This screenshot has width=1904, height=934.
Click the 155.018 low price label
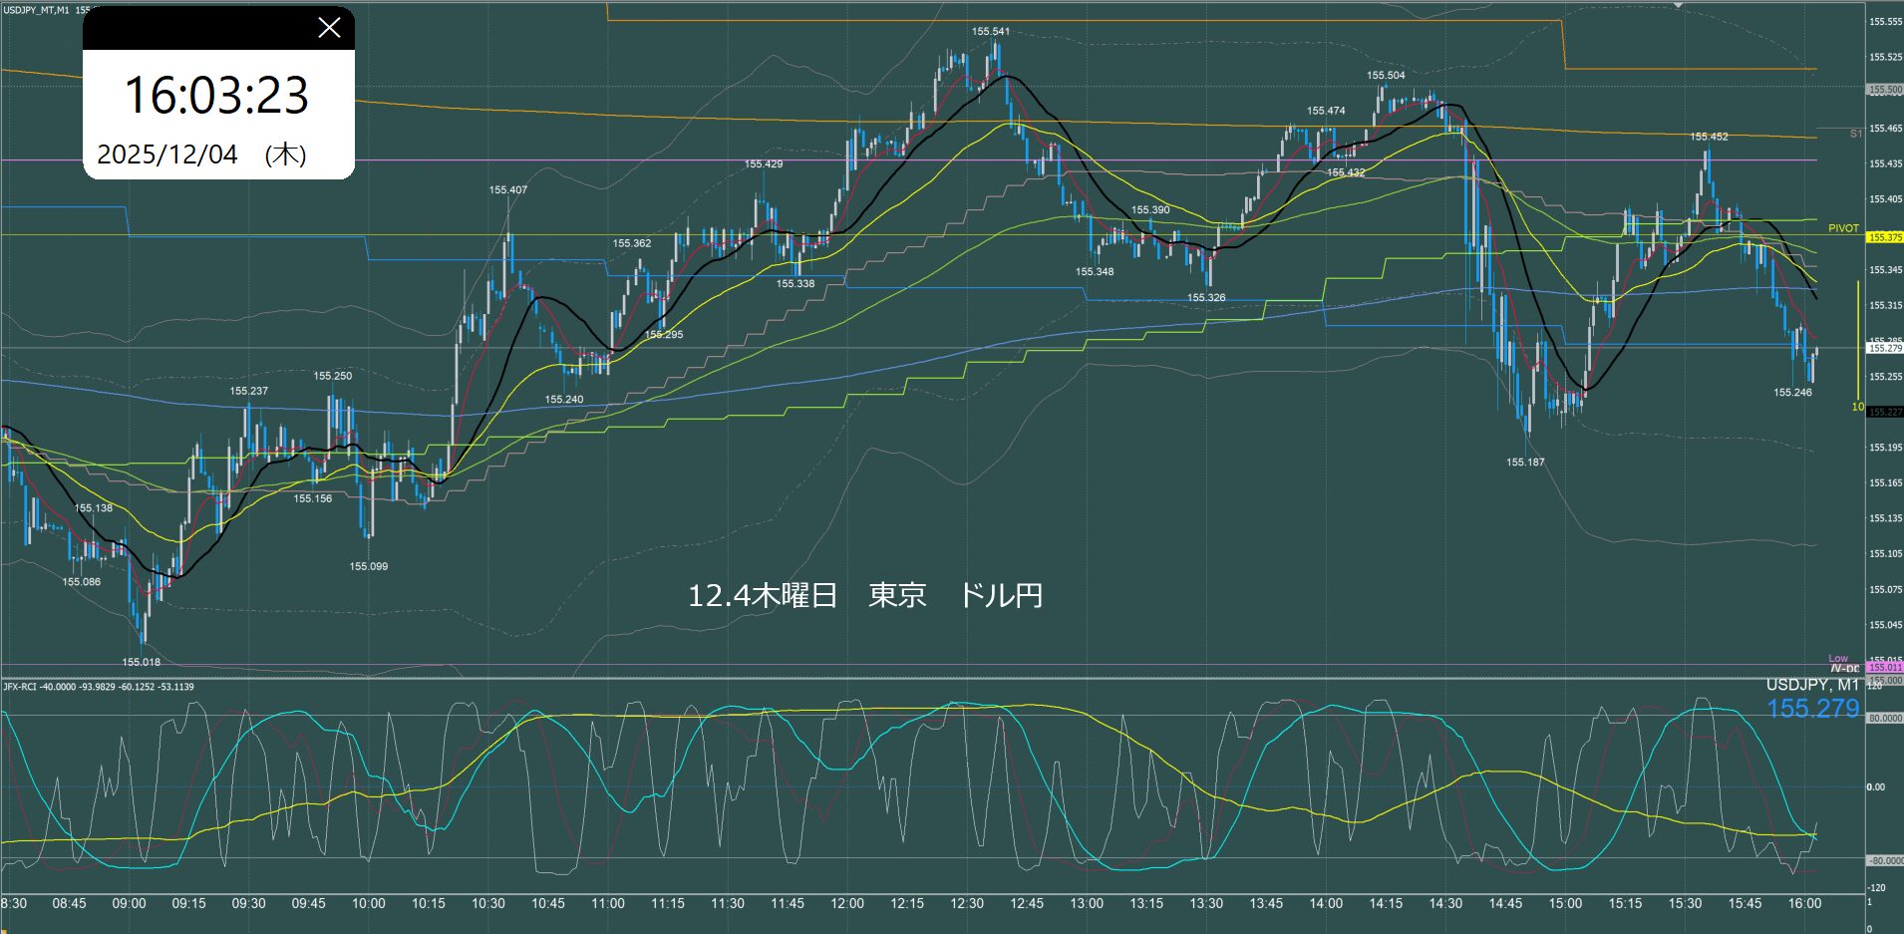[x=141, y=662]
